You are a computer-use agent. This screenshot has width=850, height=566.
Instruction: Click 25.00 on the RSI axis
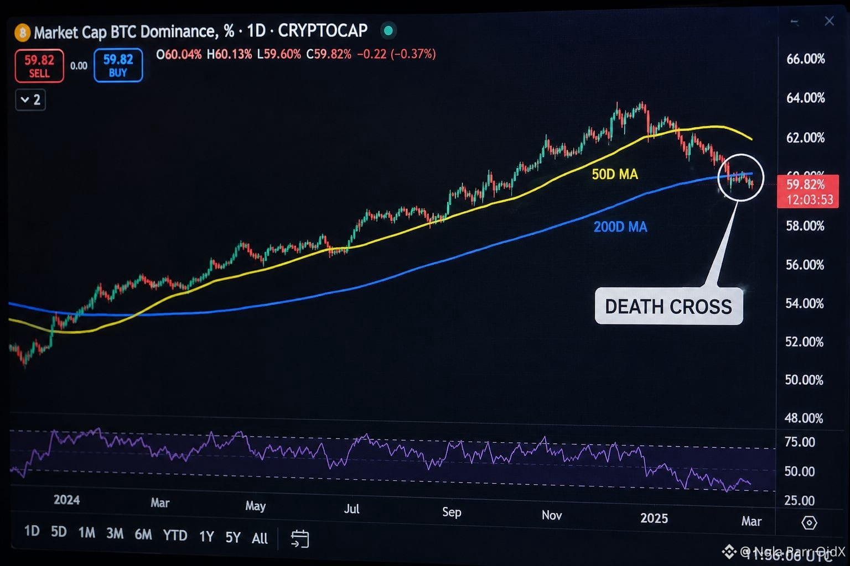coord(800,501)
